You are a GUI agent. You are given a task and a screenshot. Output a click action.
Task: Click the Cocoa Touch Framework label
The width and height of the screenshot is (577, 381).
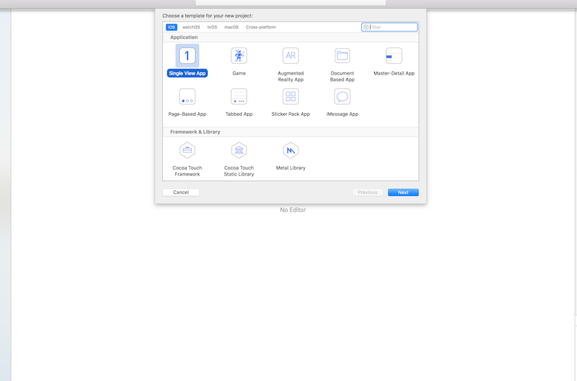187,171
